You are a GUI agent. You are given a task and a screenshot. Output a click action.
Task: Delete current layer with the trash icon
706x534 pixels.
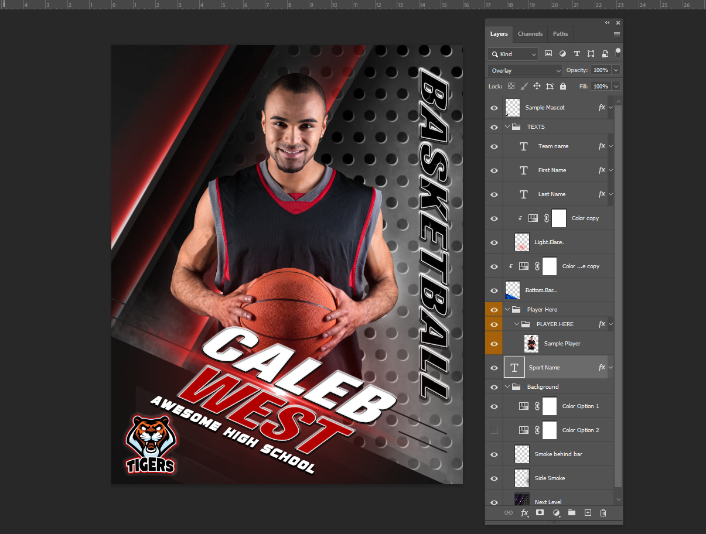[603, 513]
